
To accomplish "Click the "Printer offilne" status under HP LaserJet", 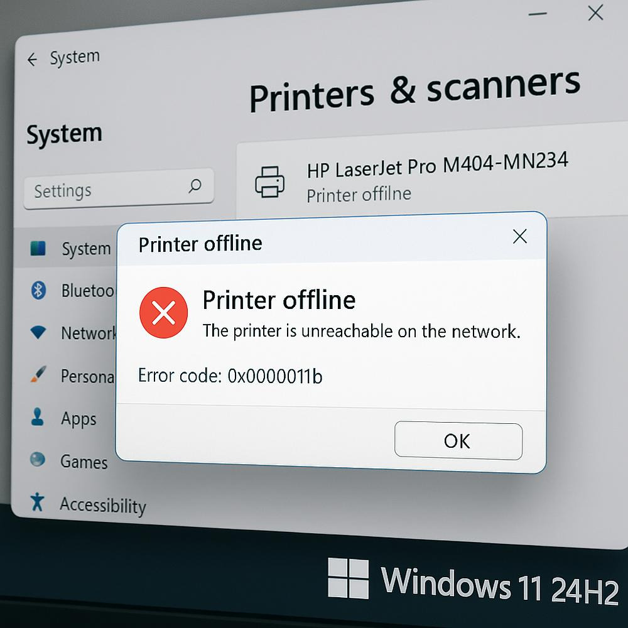I will tap(359, 195).
